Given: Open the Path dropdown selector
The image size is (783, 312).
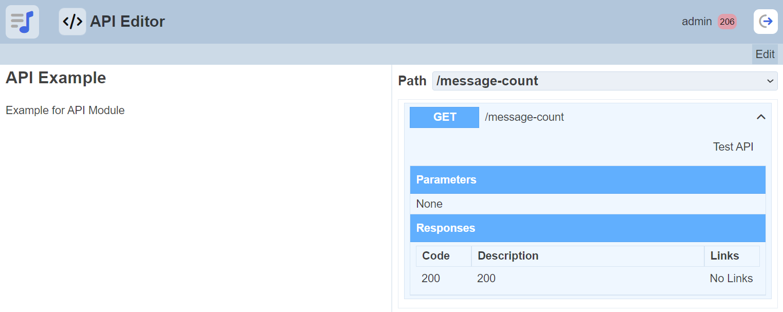Looking at the screenshot, I should click(605, 81).
